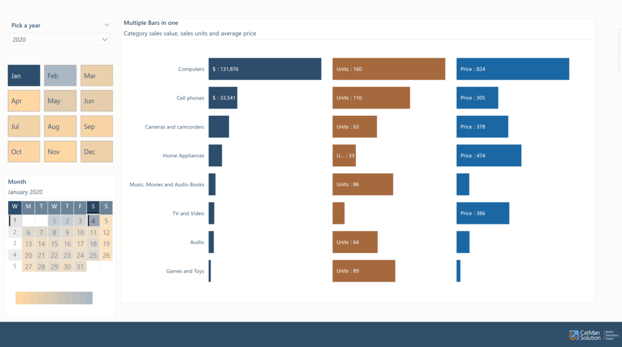Click the Saturday column header in calendar
622x347 pixels.
(x=93, y=207)
